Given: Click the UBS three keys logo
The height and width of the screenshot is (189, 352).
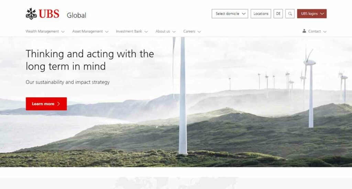Looking at the screenshot, I should [31, 14].
